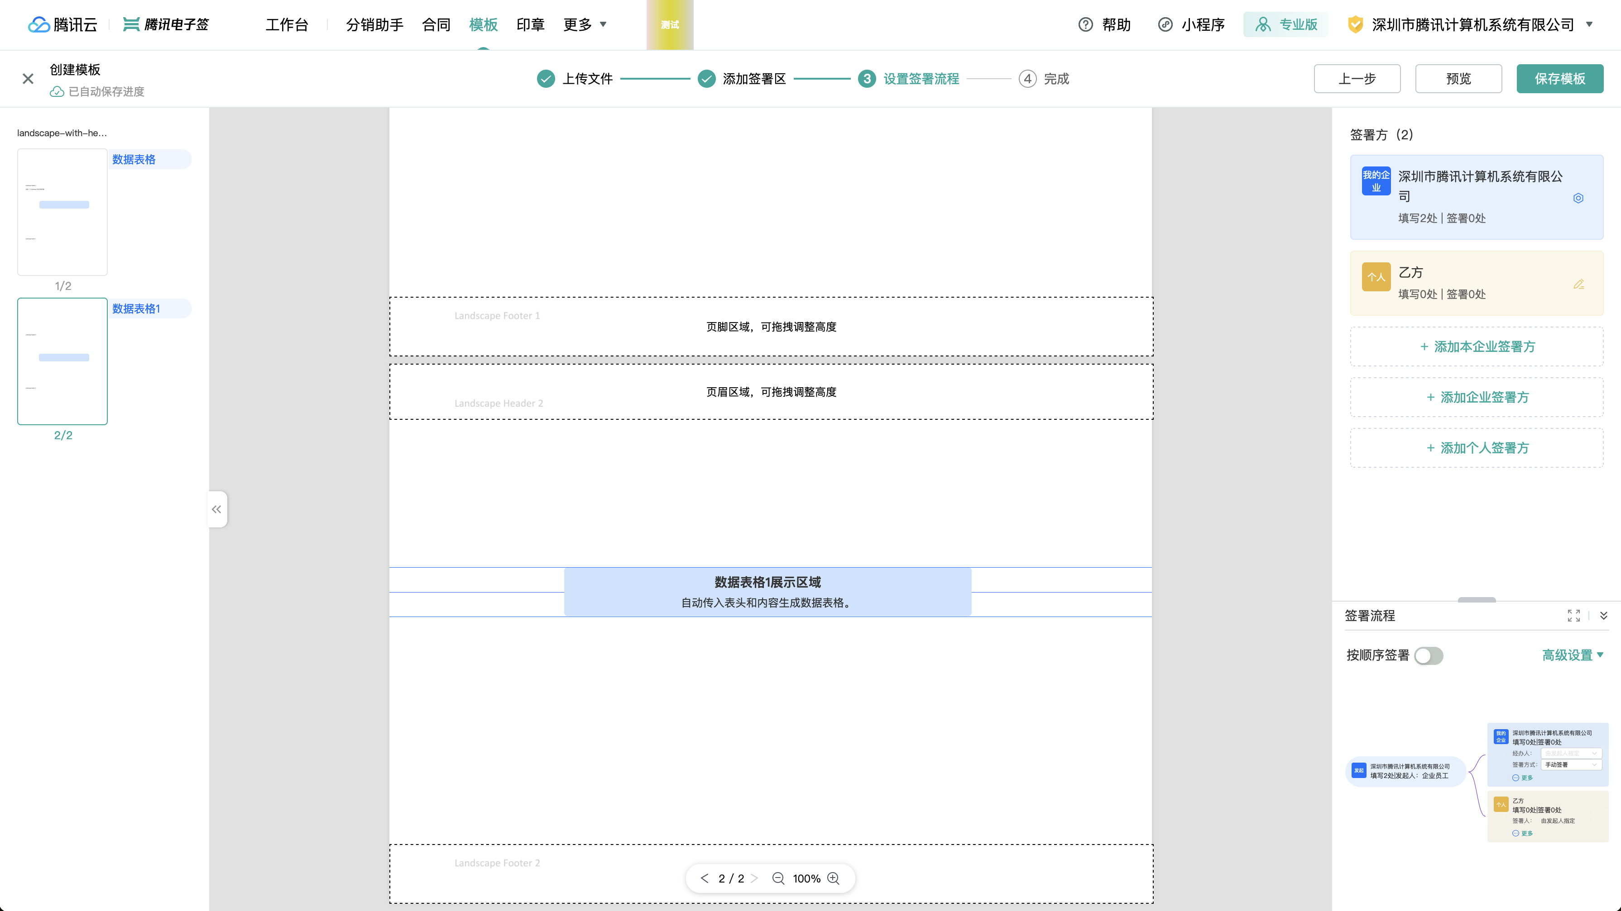This screenshot has height=911, width=1621.
Task: Click the 保存模板 button
Action: click(x=1560, y=79)
